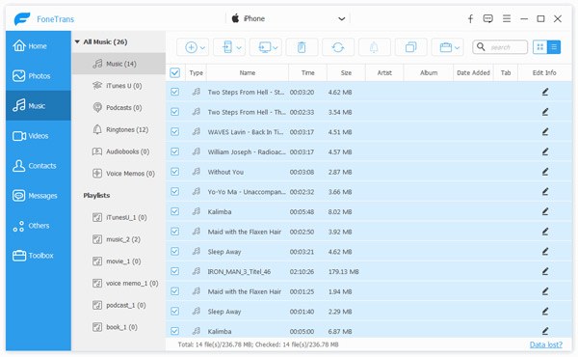
Task: Open hamburger menu in title bar
Action: [x=507, y=18]
